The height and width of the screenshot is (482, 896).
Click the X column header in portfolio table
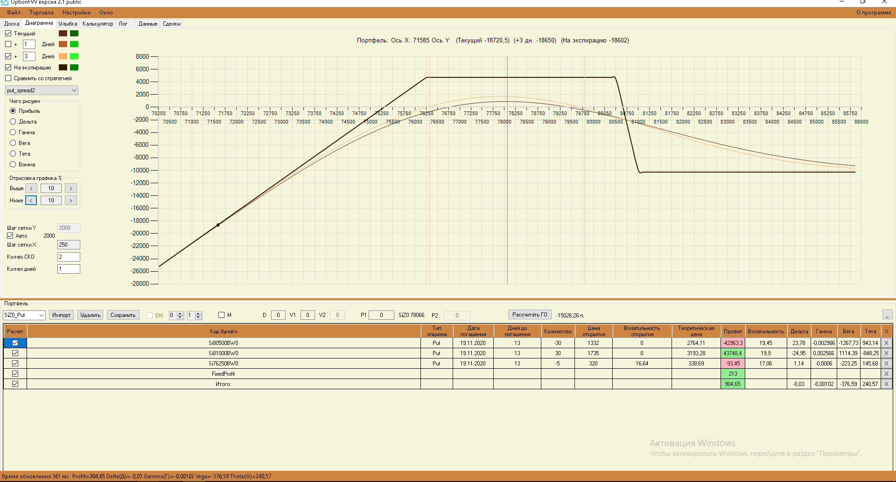point(886,331)
